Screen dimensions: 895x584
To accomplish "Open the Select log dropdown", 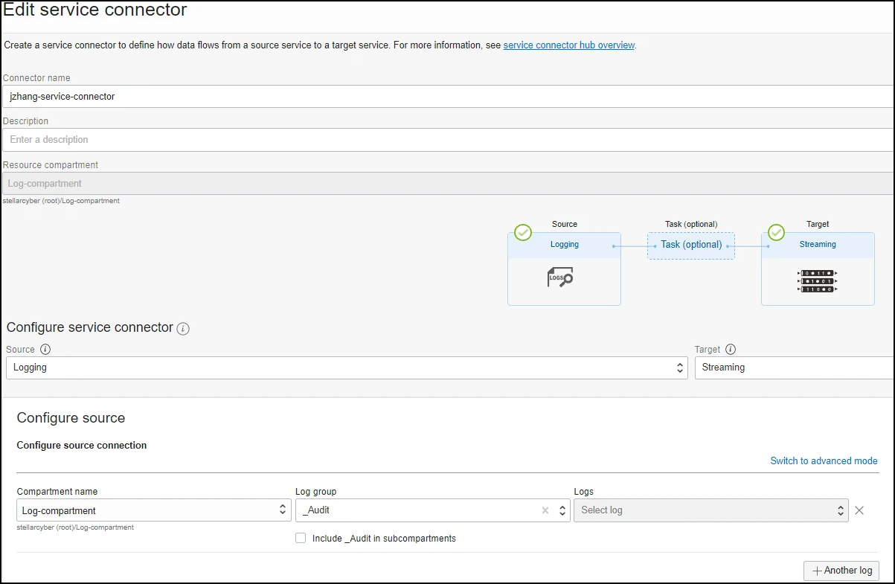I will pyautogui.click(x=710, y=510).
